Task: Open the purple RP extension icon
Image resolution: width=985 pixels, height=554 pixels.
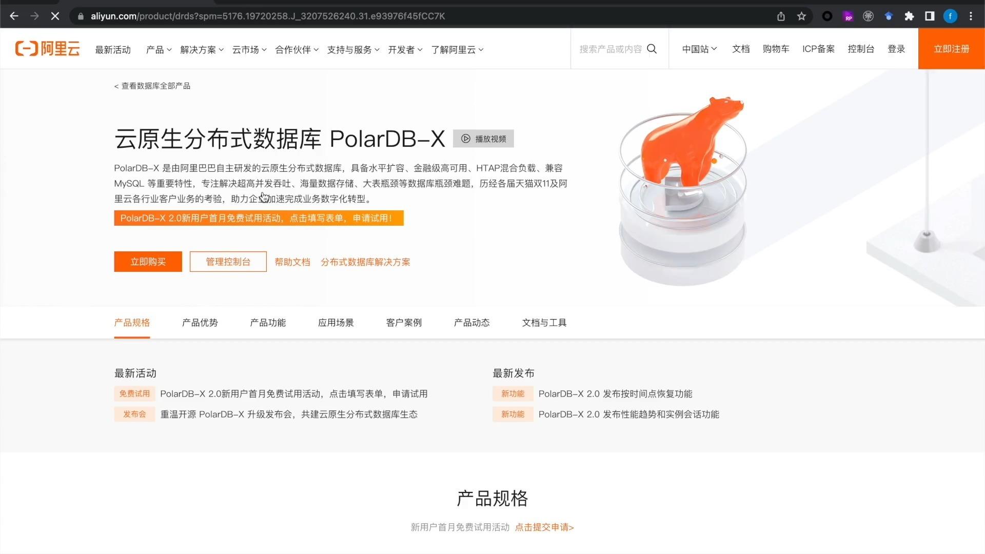Action: (x=848, y=16)
